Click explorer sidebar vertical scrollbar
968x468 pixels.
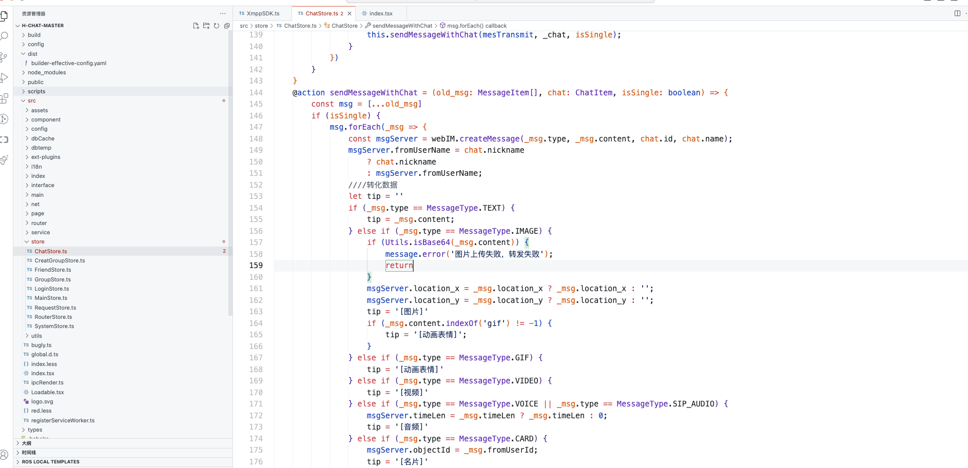(230, 173)
